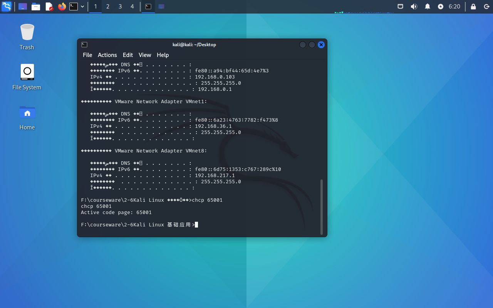Launch the text editor from the panel
The width and height of the screenshot is (493, 308).
coord(49,7)
